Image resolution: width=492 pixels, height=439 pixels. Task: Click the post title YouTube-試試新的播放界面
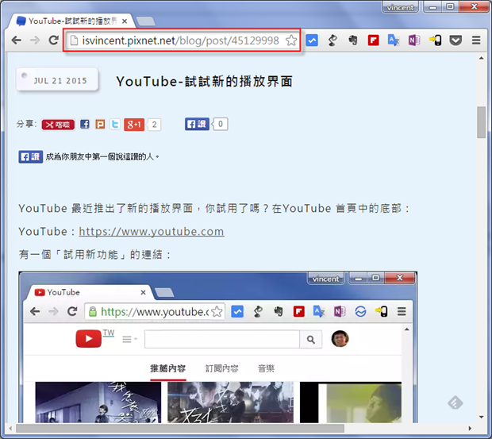204,81
